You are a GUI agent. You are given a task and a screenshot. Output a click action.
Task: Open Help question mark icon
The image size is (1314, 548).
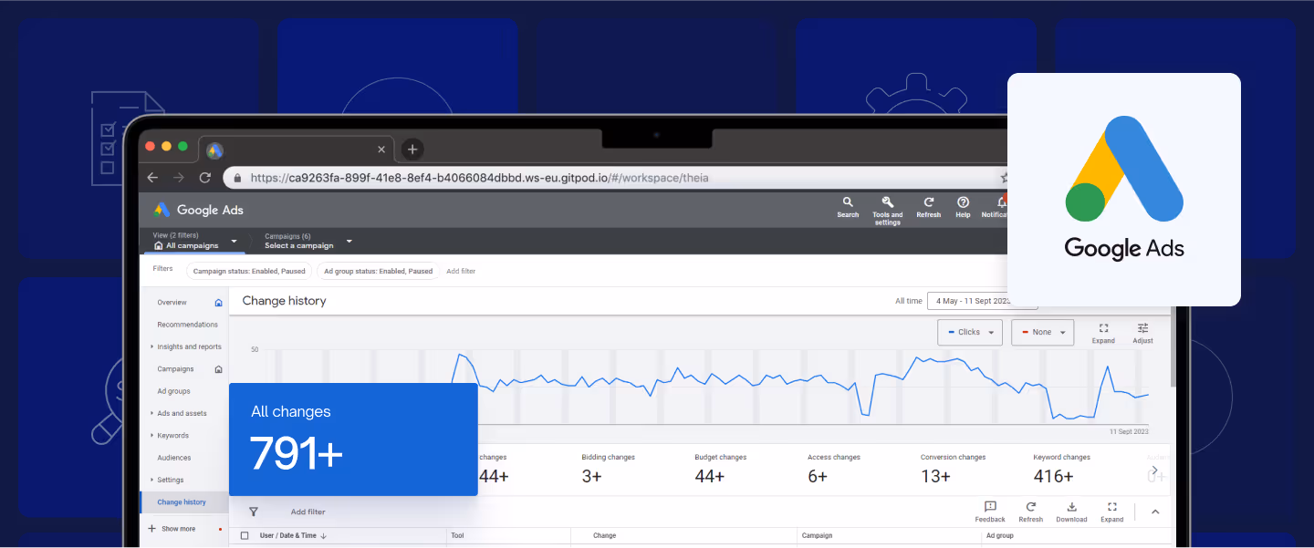coord(963,208)
